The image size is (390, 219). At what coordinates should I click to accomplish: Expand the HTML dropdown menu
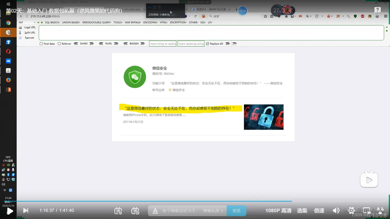pos(164,22)
